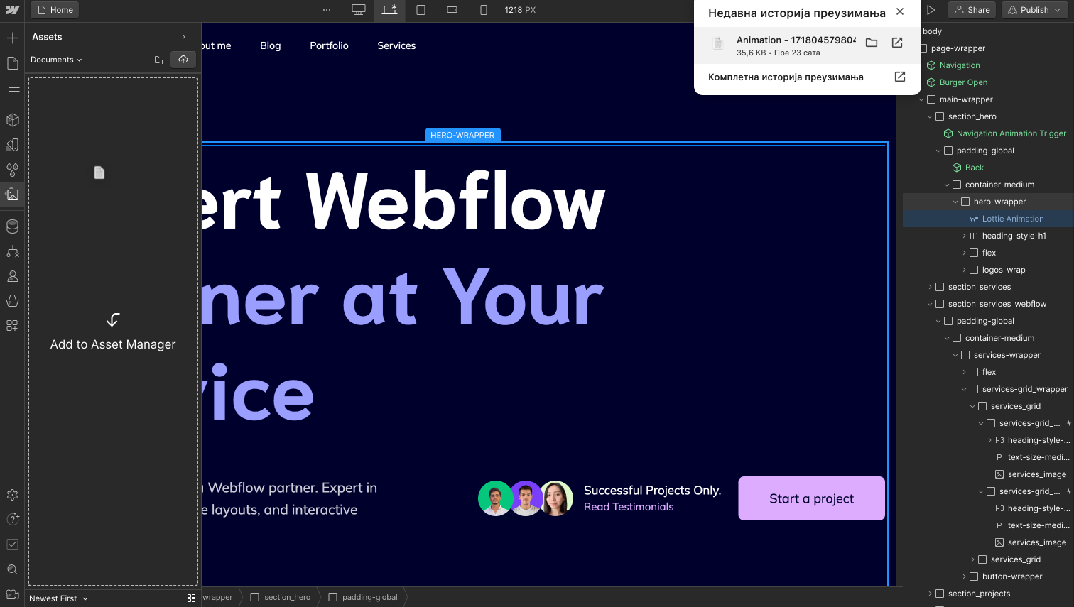
Task: Collapse the section_hero node
Action: [930, 116]
